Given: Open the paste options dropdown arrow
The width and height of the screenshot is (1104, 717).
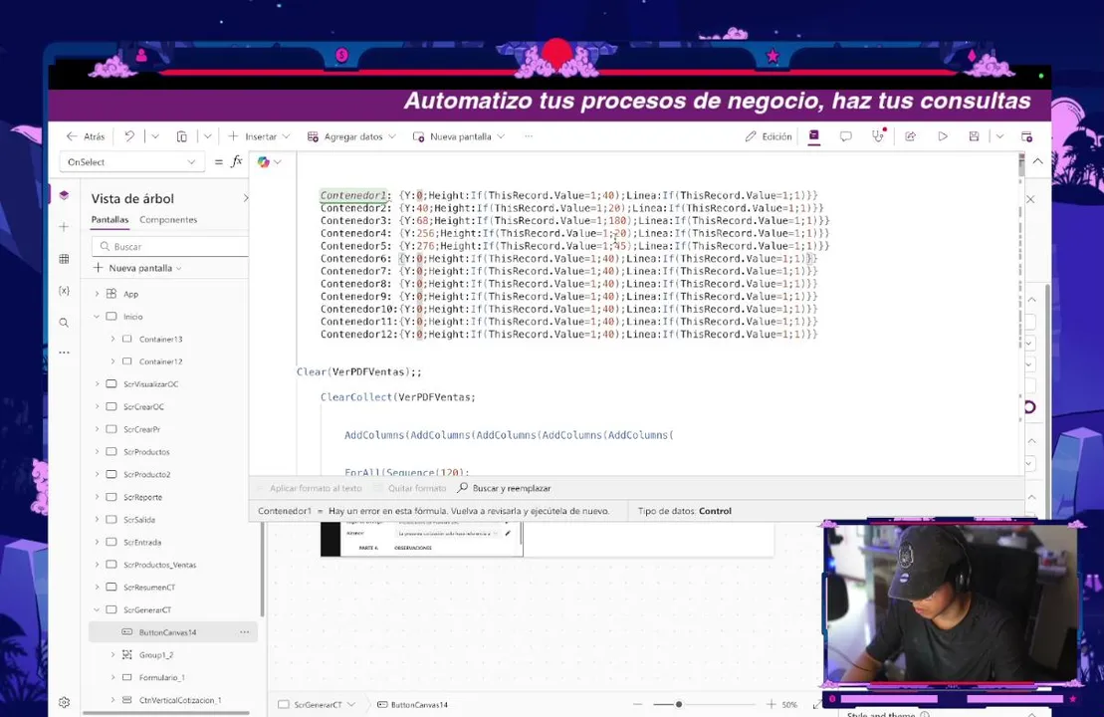Looking at the screenshot, I should coord(208,136).
